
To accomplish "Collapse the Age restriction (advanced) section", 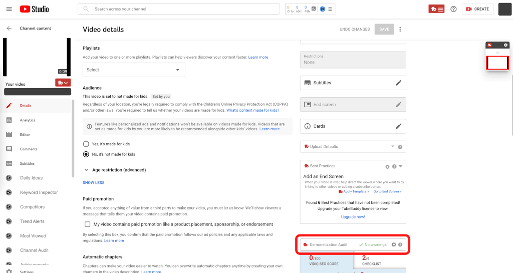I will (x=86, y=170).
